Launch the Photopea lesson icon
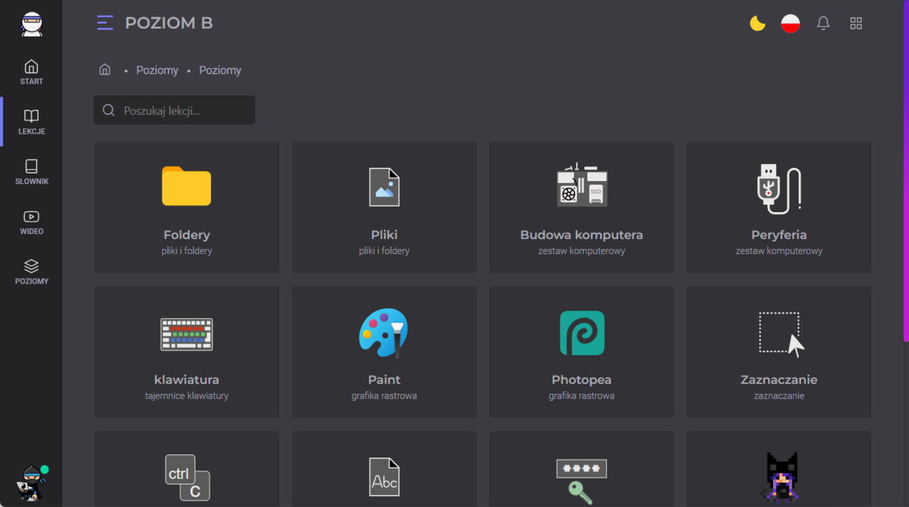This screenshot has height=507, width=909. [582, 333]
